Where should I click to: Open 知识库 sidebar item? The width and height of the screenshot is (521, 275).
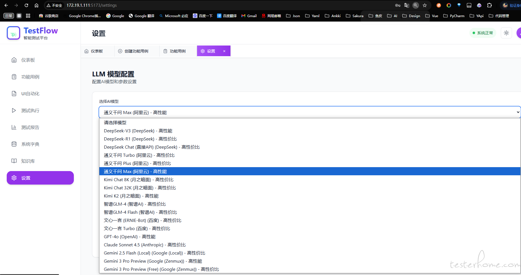[28, 161]
